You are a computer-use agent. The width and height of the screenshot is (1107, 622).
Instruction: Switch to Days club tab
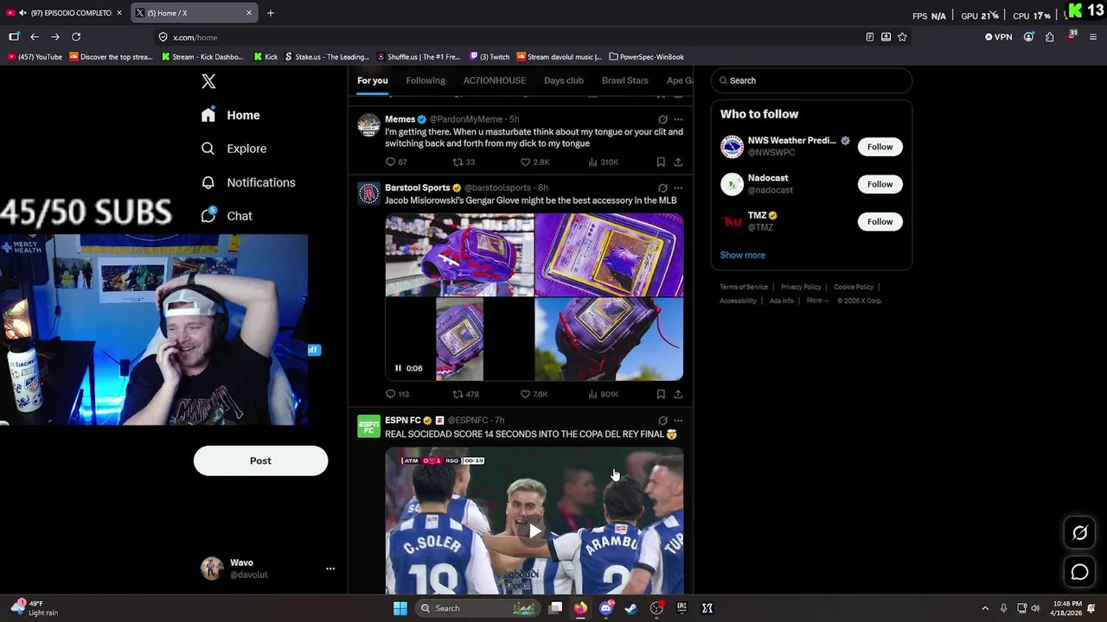pyautogui.click(x=564, y=80)
